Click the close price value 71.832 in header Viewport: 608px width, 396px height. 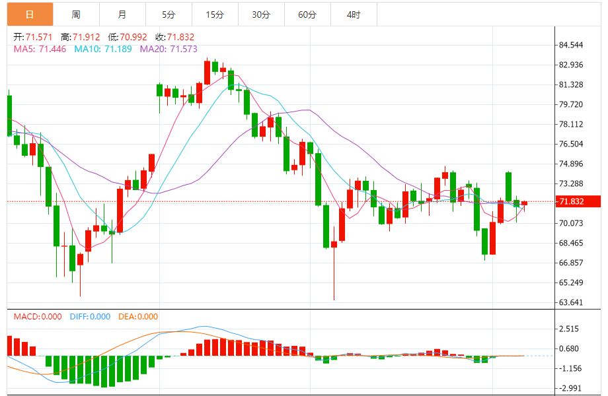[x=180, y=37]
